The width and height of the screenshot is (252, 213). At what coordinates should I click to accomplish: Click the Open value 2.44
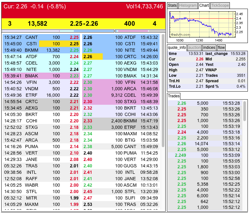coord(200,65)
